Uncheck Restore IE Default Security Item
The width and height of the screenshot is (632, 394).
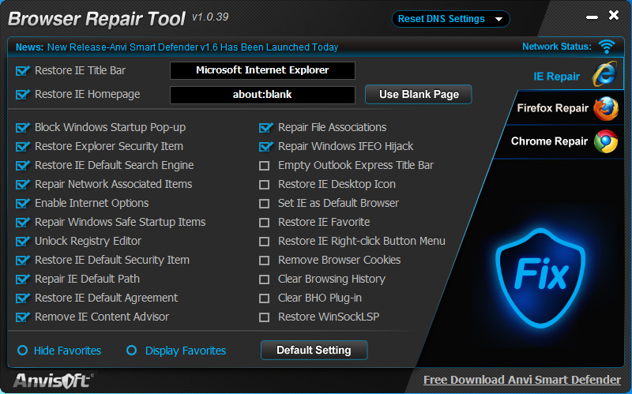click(x=23, y=261)
